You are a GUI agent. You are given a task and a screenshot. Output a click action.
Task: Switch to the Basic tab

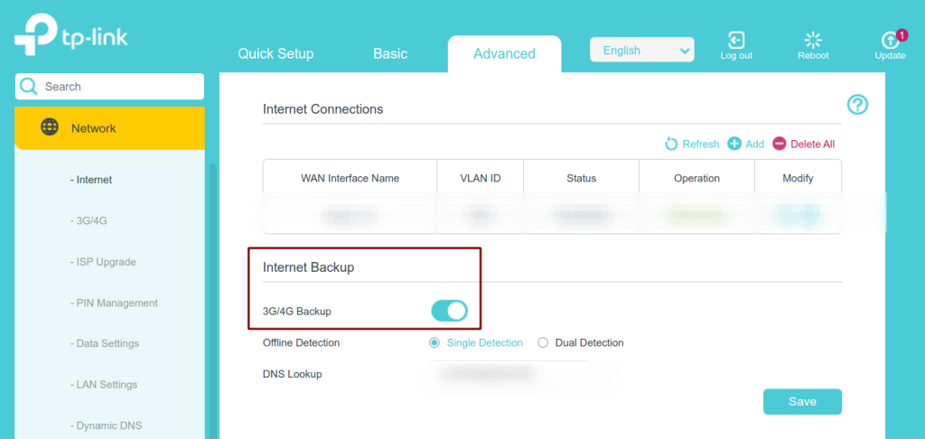[390, 53]
